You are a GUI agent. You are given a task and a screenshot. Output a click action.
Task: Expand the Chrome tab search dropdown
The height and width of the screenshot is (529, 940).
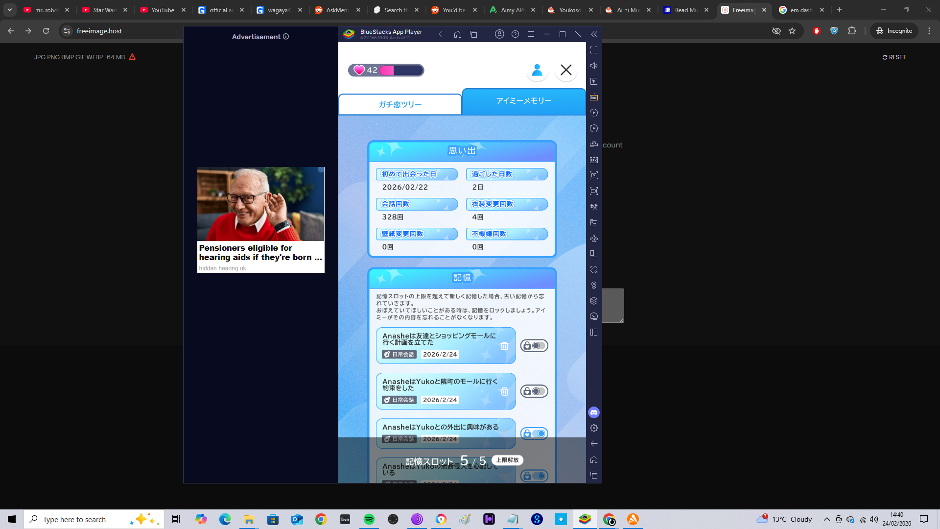(x=10, y=10)
